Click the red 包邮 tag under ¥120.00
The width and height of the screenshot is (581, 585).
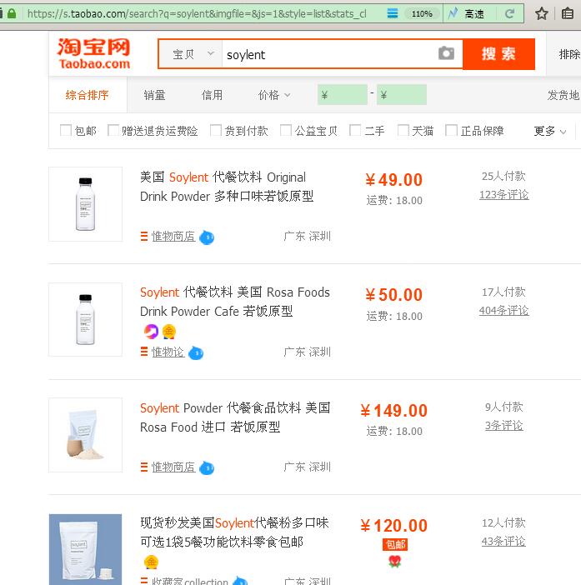point(395,545)
